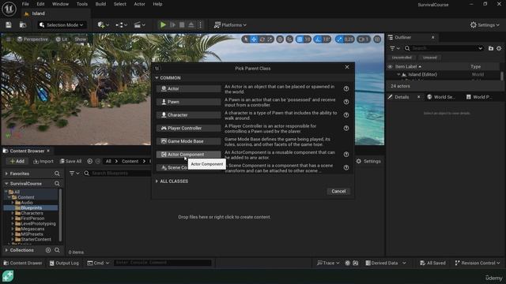Open the viewport Show menu
Screen dimensions: 506x284
tap(81, 39)
